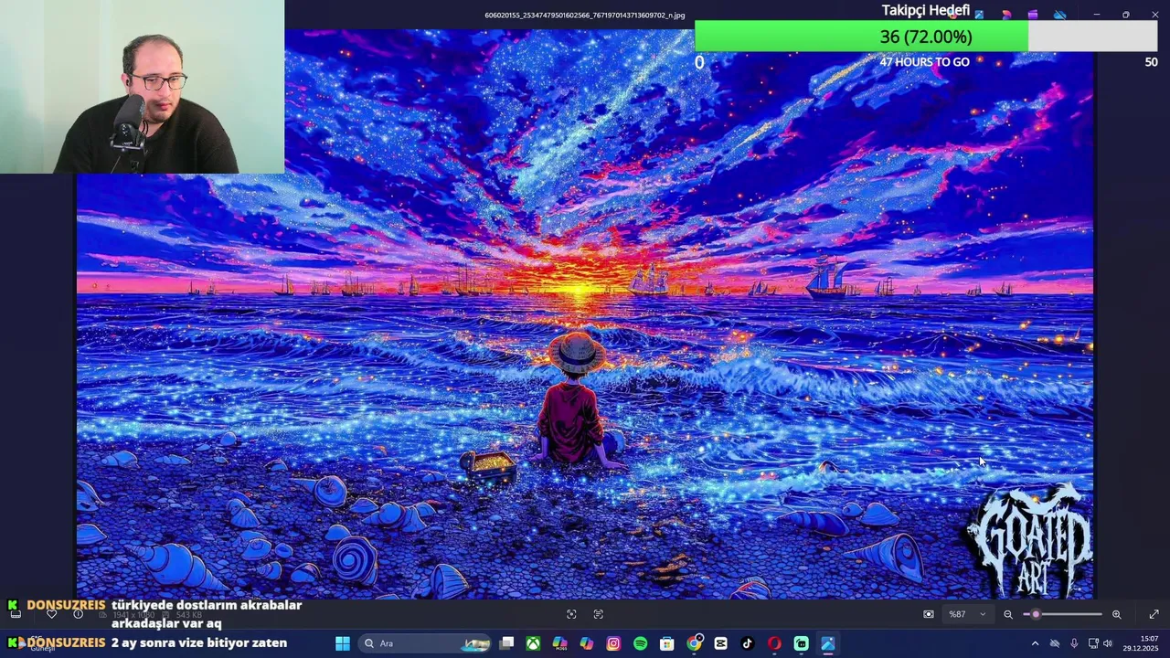This screenshot has height=658, width=1170.
Task: Click the streamer webcam overlay
Action: pos(142,87)
